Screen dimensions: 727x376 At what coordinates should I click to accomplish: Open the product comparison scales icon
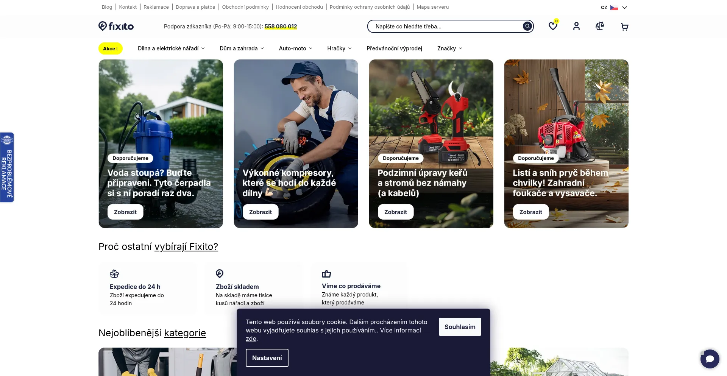point(600,26)
